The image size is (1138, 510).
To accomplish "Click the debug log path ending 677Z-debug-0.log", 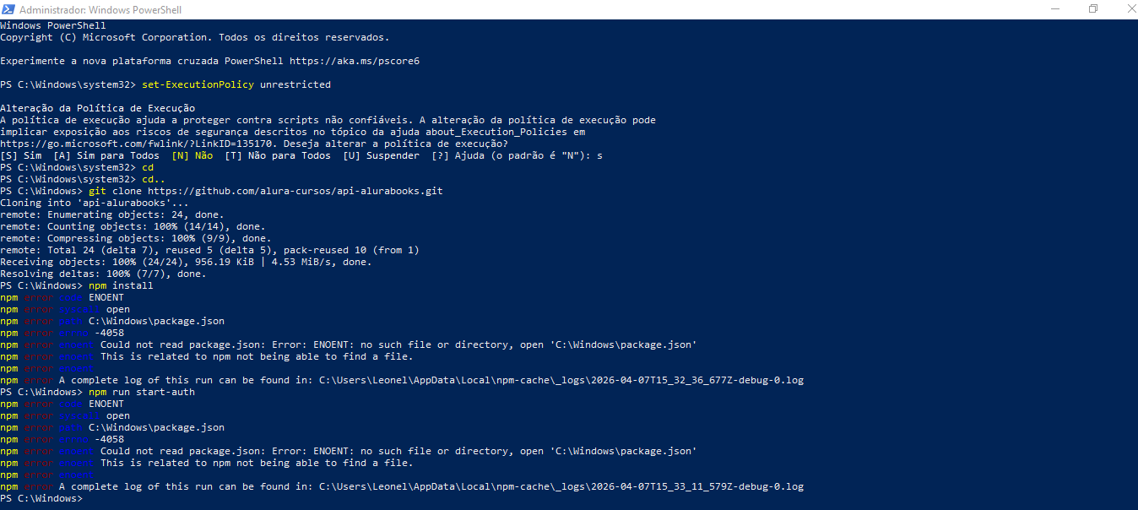I will (x=561, y=380).
